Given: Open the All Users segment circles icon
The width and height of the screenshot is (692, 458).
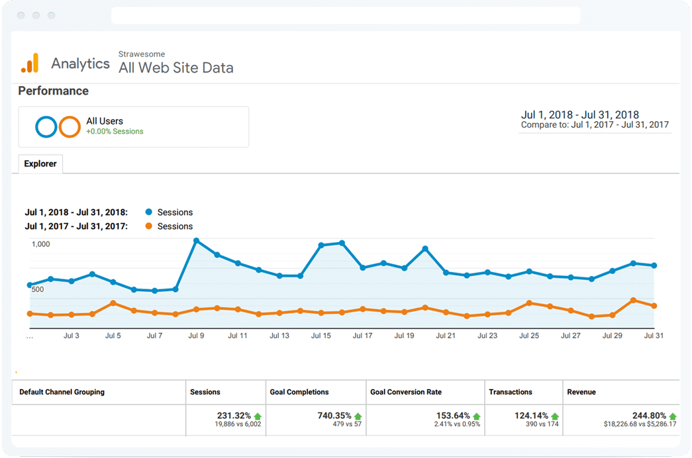Looking at the screenshot, I should pyautogui.click(x=58, y=126).
